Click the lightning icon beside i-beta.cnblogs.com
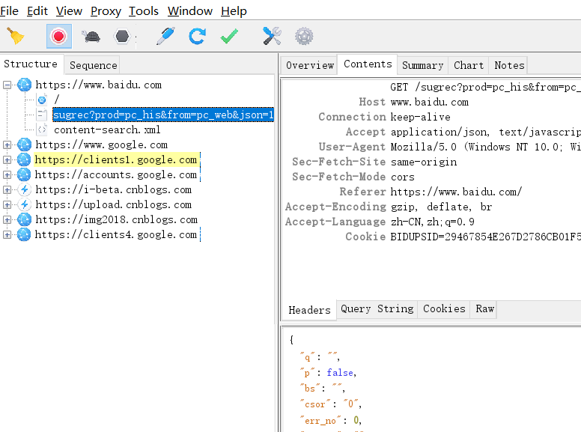The height and width of the screenshot is (432, 581). tap(25, 189)
